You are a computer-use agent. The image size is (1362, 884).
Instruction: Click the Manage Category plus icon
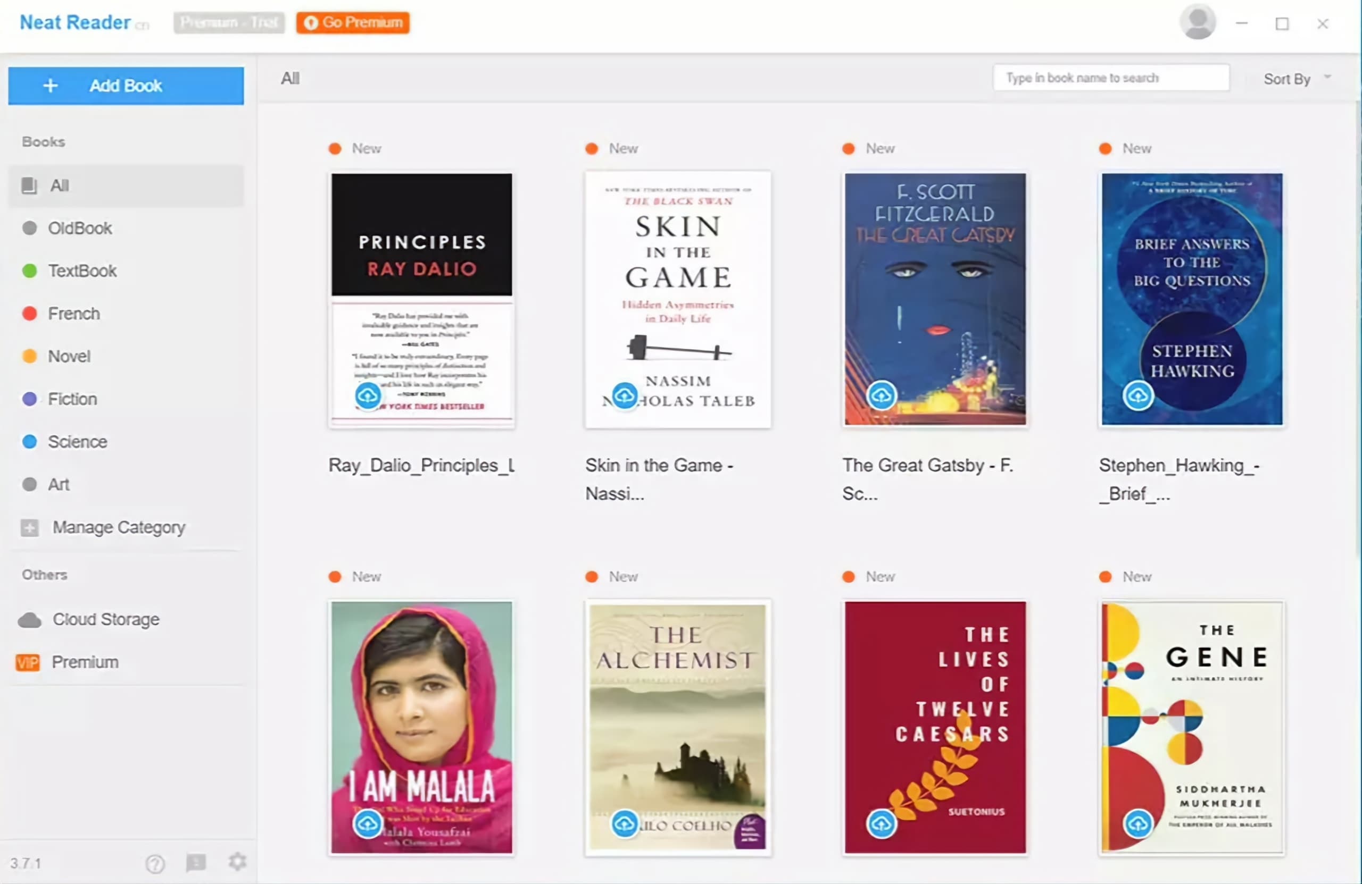tap(30, 527)
